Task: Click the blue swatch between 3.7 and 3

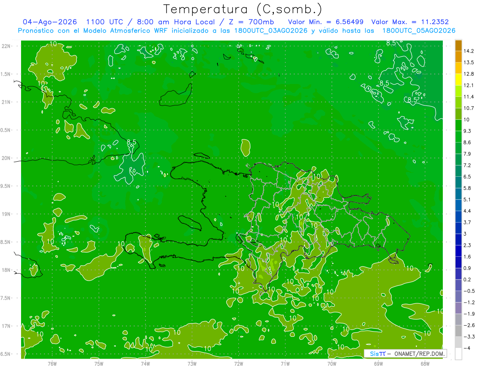Action: coord(458,228)
